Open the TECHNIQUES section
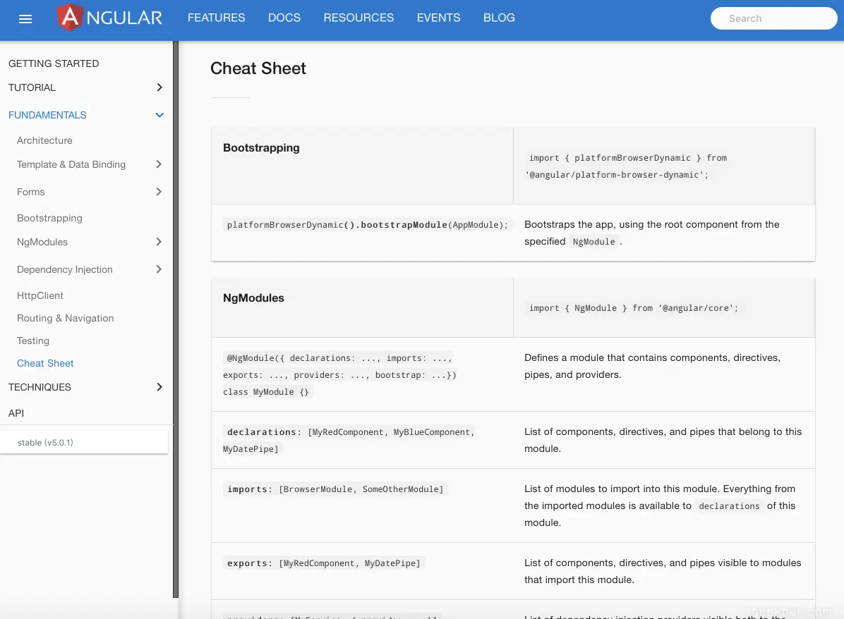844x619 pixels. [40, 387]
